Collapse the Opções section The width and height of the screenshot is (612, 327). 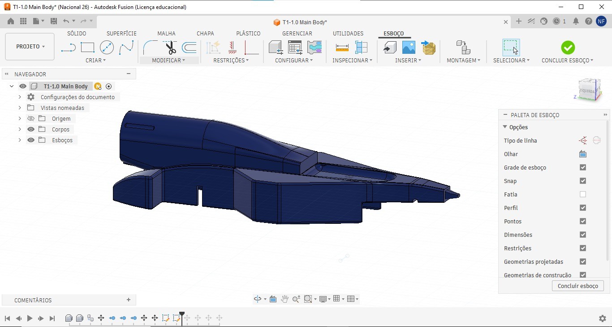[505, 127]
